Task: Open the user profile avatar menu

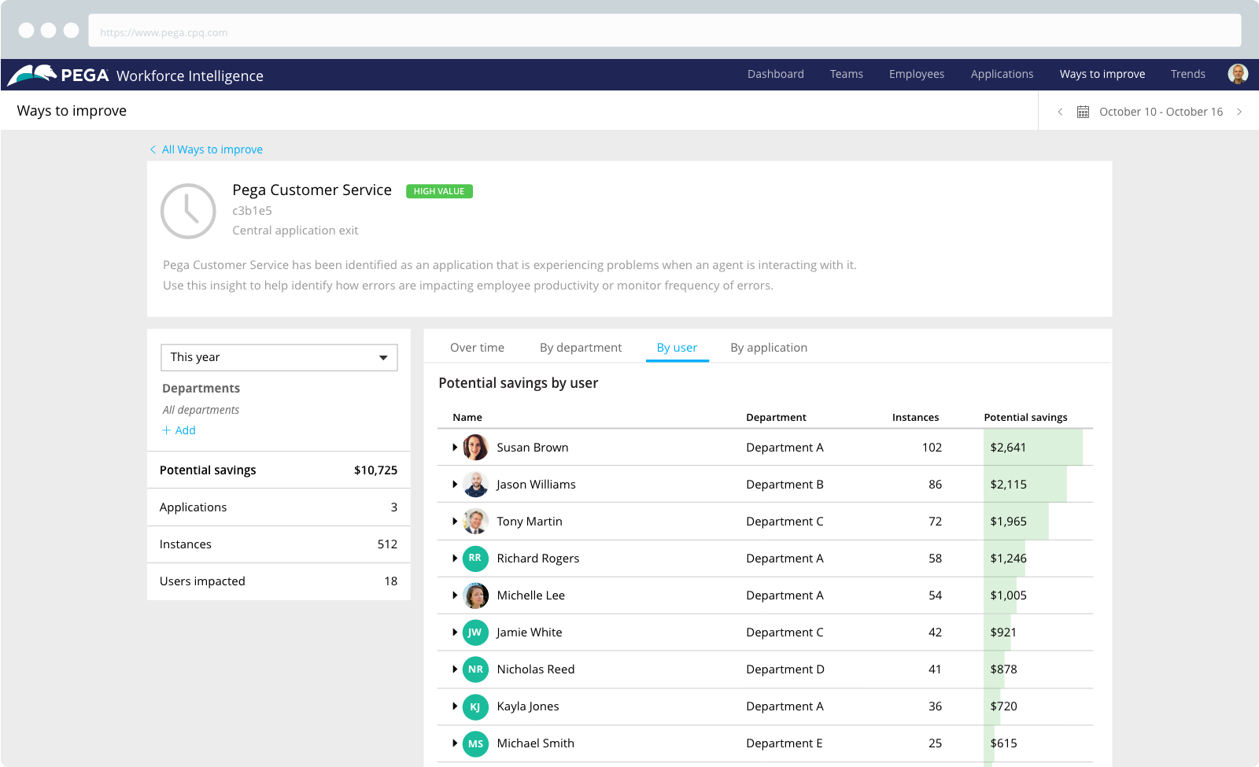Action: click(x=1238, y=74)
